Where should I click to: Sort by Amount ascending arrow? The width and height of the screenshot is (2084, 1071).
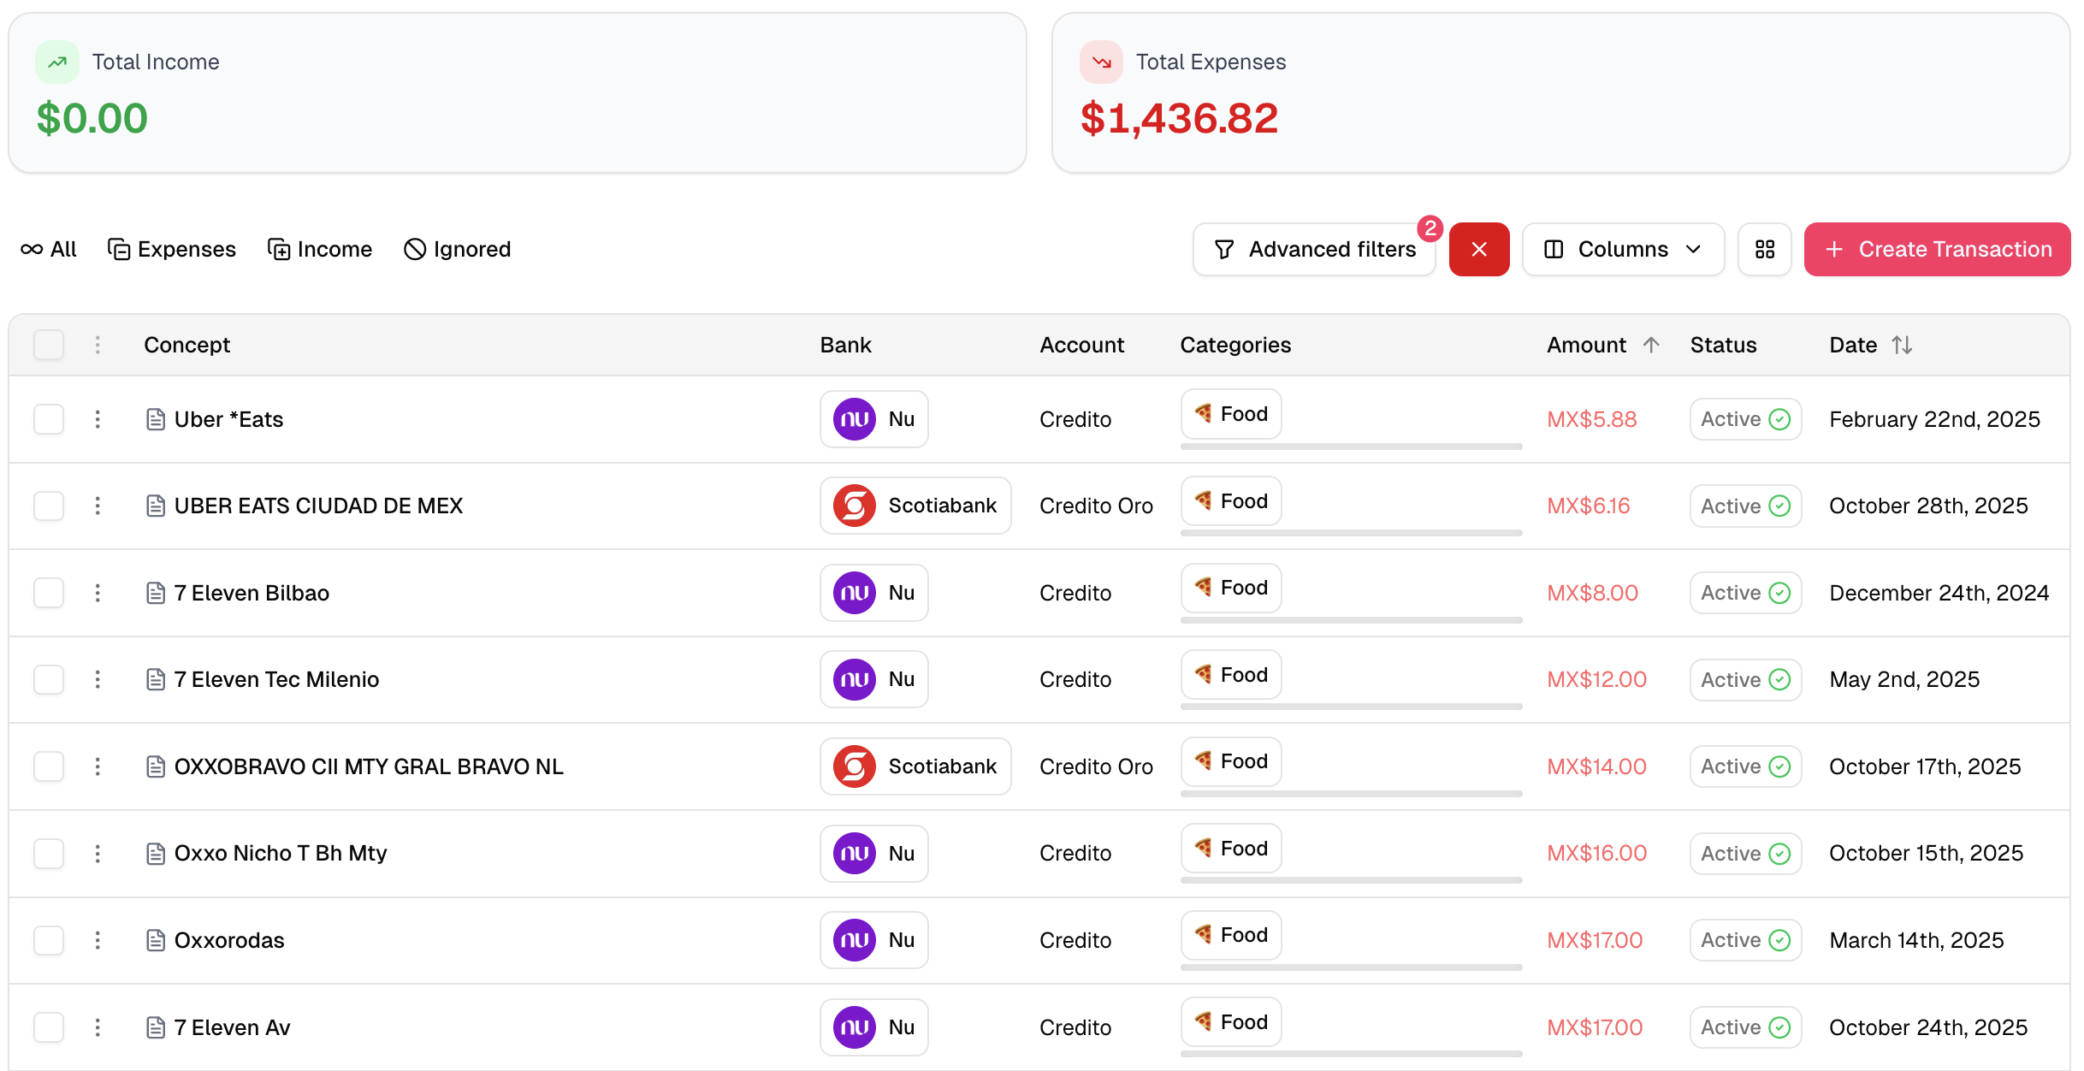click(x=1650, y=345)
